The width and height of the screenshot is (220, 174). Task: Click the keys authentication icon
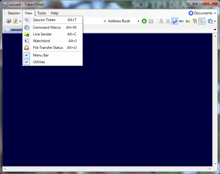[x=195, y=21]
